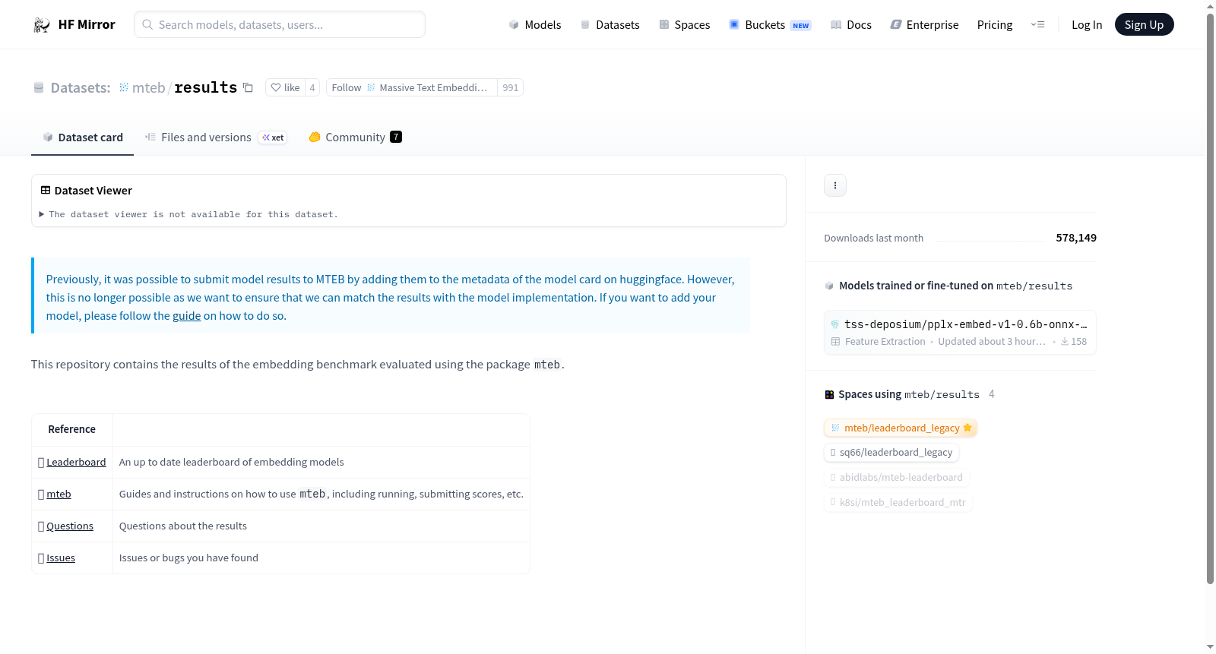Image resolution: width=1216 pixels, height=654 pixels.
Task: Open the Buckets nav item
Action: pos(770,24)
